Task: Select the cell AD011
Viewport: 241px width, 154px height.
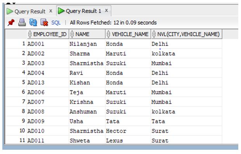Action: pyautogui.click(x=48, y=140)
